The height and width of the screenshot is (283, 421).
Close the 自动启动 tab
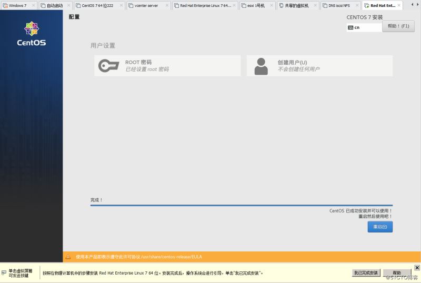(x=68, y=5)
